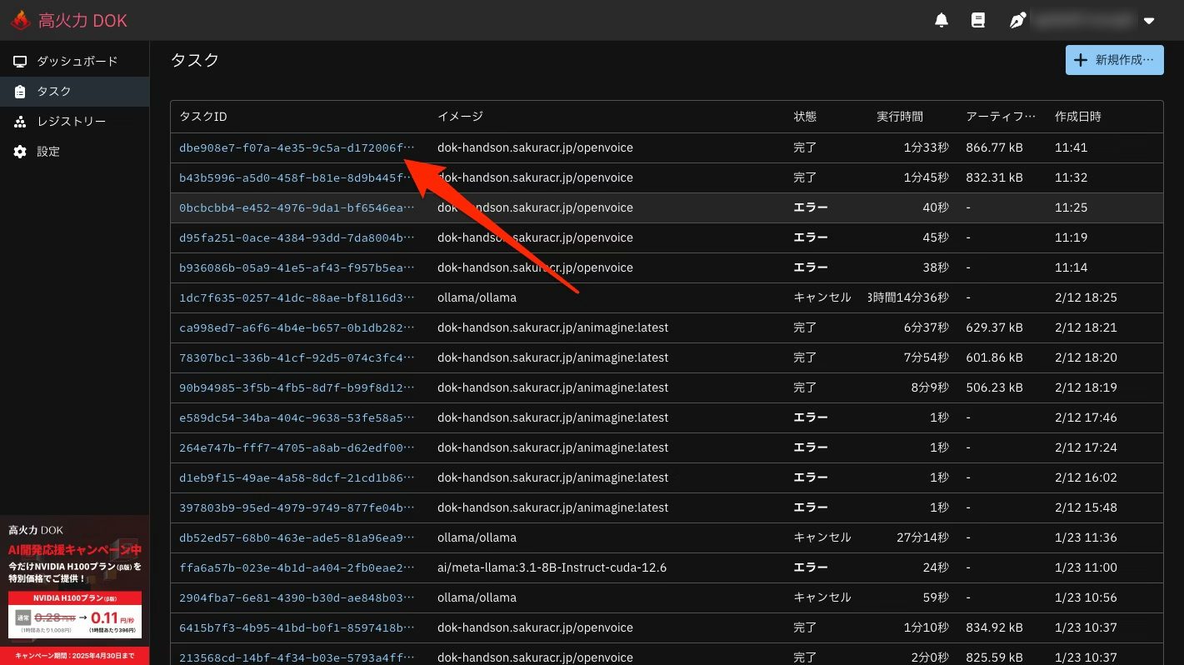Screen dimensions: 1184x665
Task: Expand the account dropdown arrow
Action: tap(1149, 21)
